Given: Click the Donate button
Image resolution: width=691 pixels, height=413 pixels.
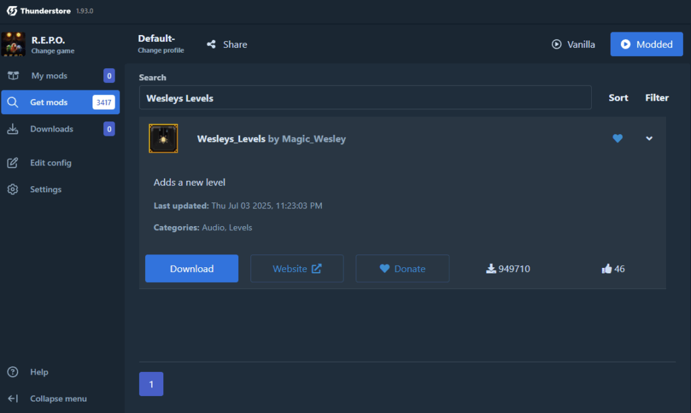Looking at the screenshot, I should 402,269.
